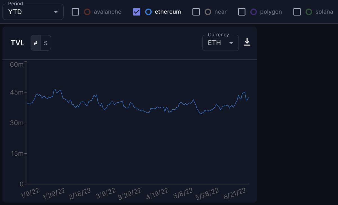Screen dimensions: 338x205
Task: Click the TVL chart title
Action: pyautogui.click(x=17, y=43)
